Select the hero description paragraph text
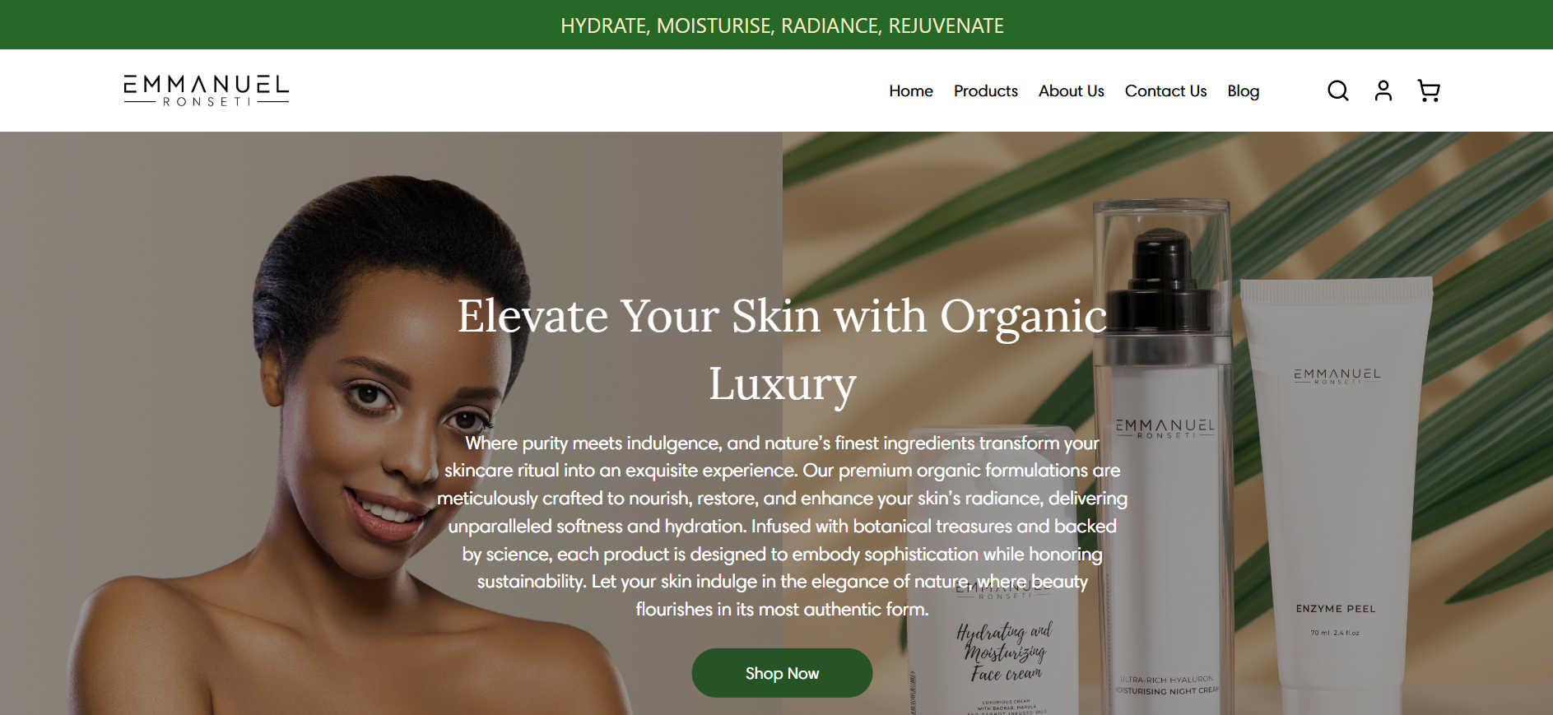This screenshot has height=715, width=1553. click(x=782, y=526)
